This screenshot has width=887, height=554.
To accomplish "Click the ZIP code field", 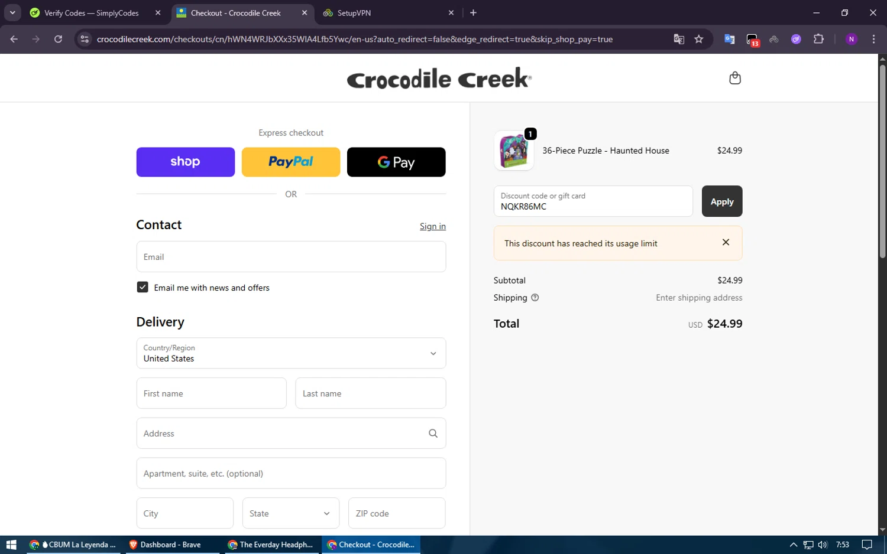I will pyautogui.click(x=397, y=513).
